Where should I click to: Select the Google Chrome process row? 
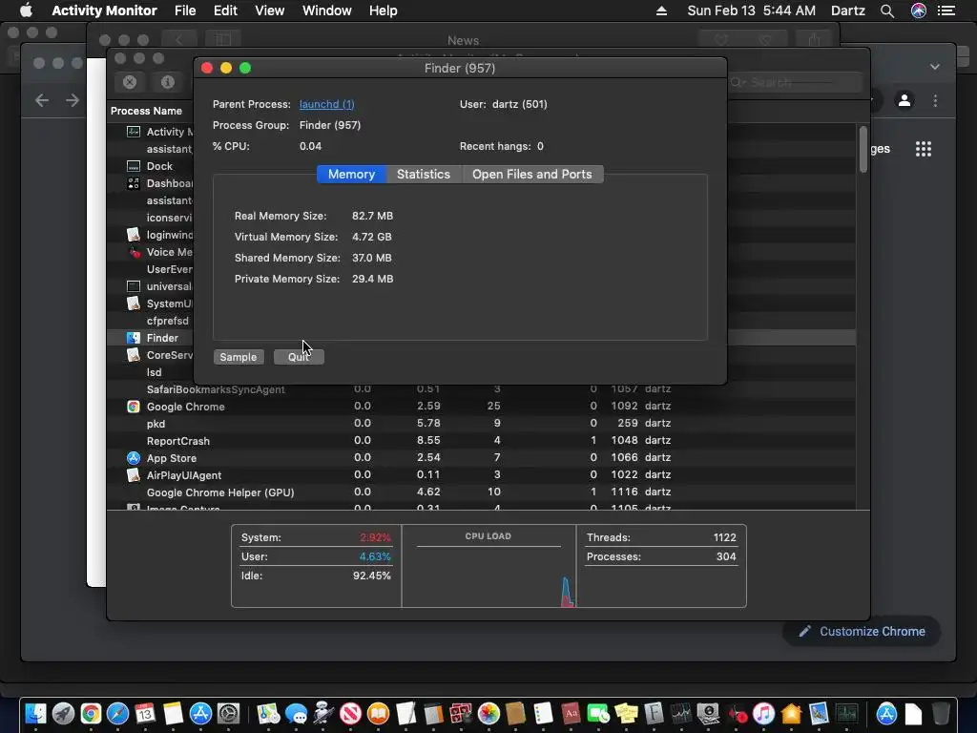481,407
